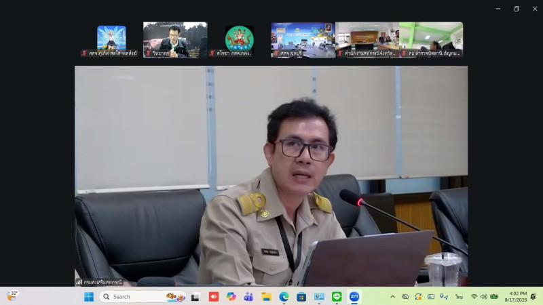
Task: Click the speaker name label at bottom of main video
Action: pyautogui.click(x=103, y=282)
